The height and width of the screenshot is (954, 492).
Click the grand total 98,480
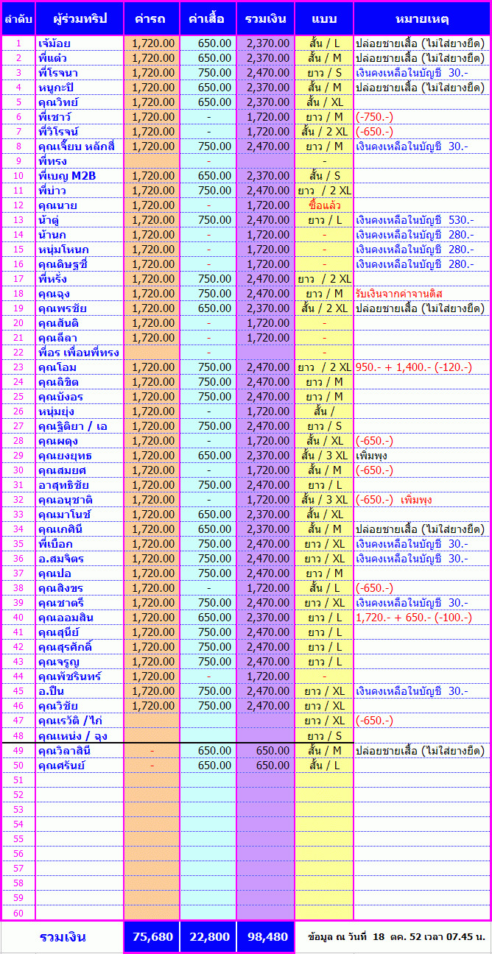pos(266,936)
